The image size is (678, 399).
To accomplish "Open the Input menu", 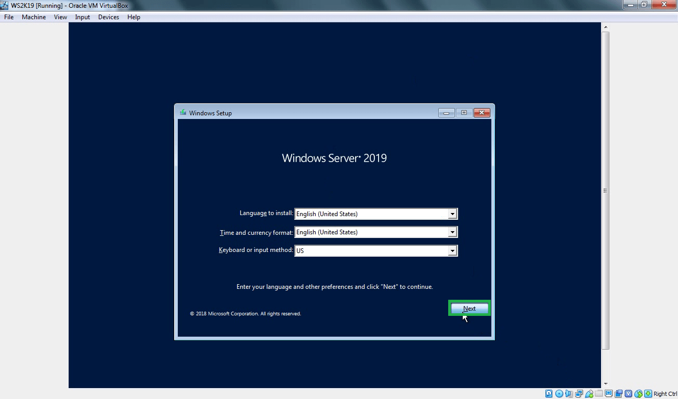I will tap(82, 17).
